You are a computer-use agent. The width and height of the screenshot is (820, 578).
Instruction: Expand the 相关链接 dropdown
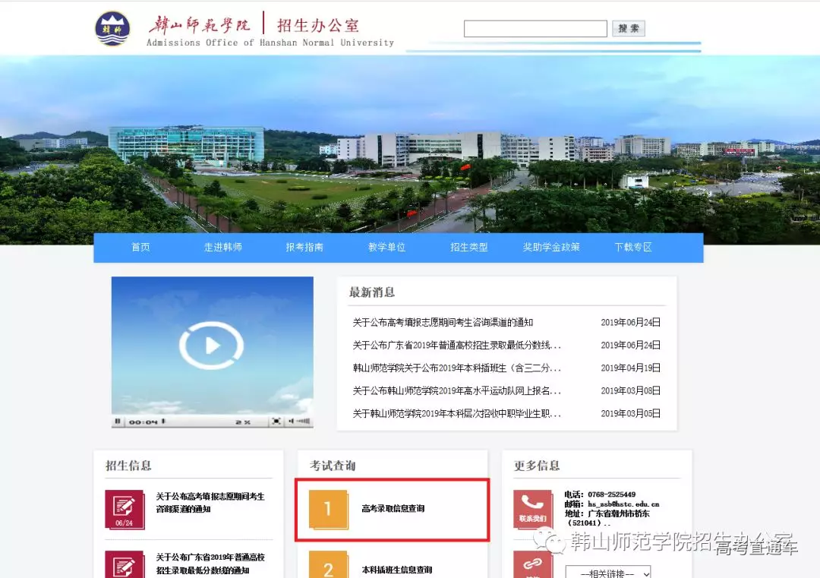point(607,573)
